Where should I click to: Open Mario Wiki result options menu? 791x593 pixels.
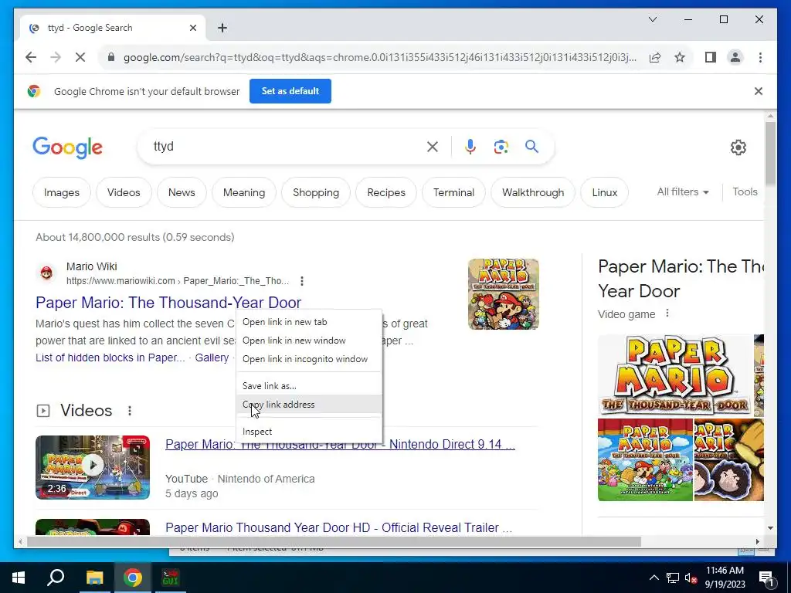click(x=302, y=281)
